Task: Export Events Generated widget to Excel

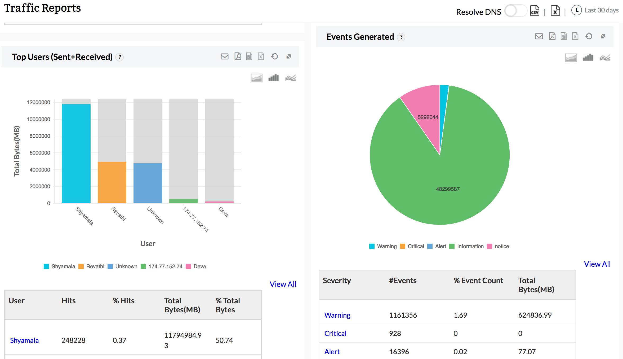Action: click(575, 36)
